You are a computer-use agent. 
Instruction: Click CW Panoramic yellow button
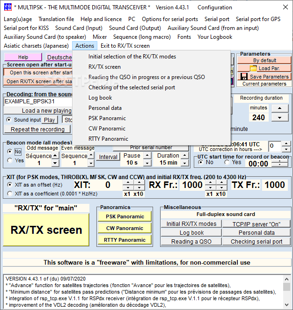125,228
